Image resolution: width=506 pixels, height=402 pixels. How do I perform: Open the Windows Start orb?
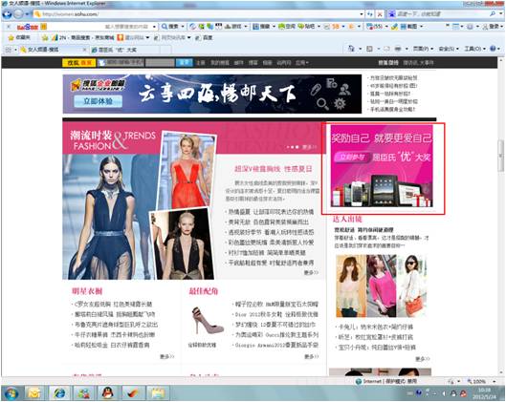[x=11, y=393]
